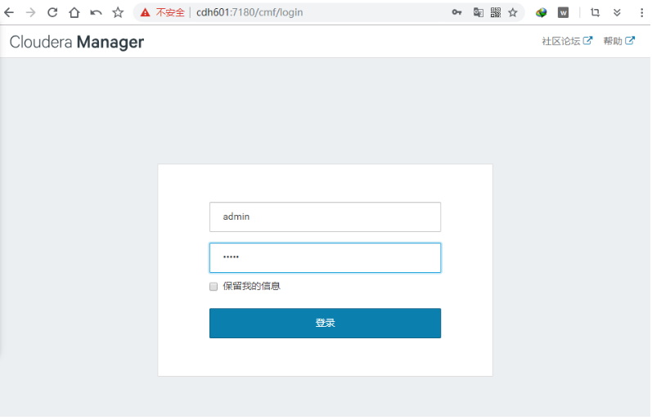Open the browser three-dot menu
This screenshot has height=420, width=652.
point(641,12)
